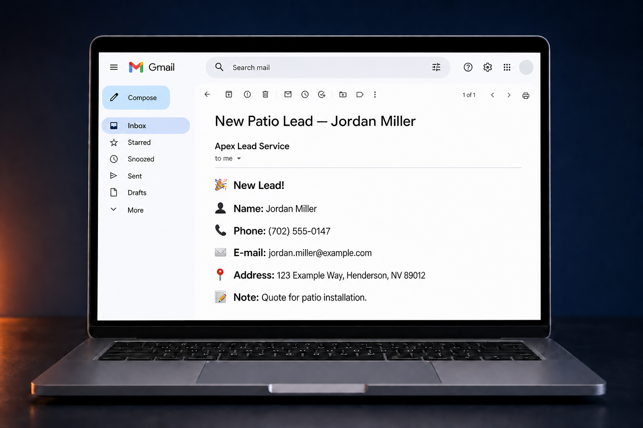
Task: Open the Snoozed folder
Action: tap(141, 159)
